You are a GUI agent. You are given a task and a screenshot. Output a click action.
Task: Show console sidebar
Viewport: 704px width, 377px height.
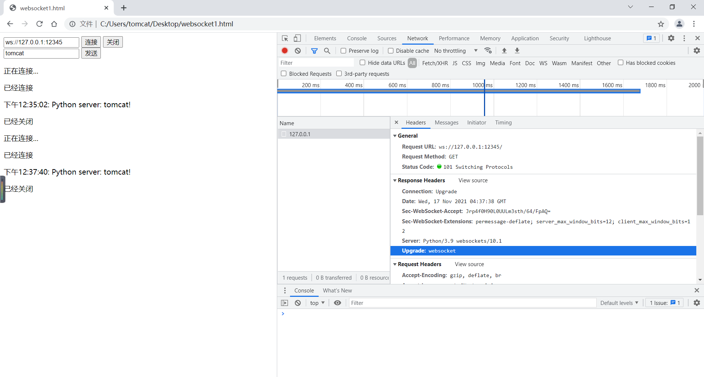point(285,303)
